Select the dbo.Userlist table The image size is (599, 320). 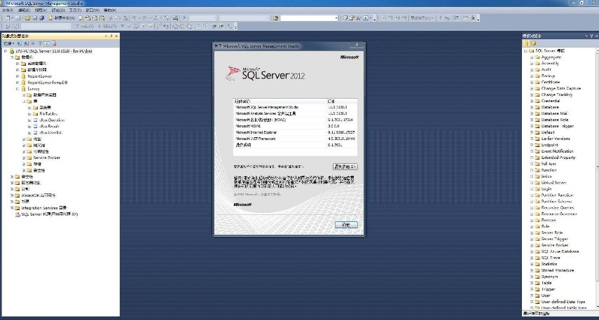(51, 132)
